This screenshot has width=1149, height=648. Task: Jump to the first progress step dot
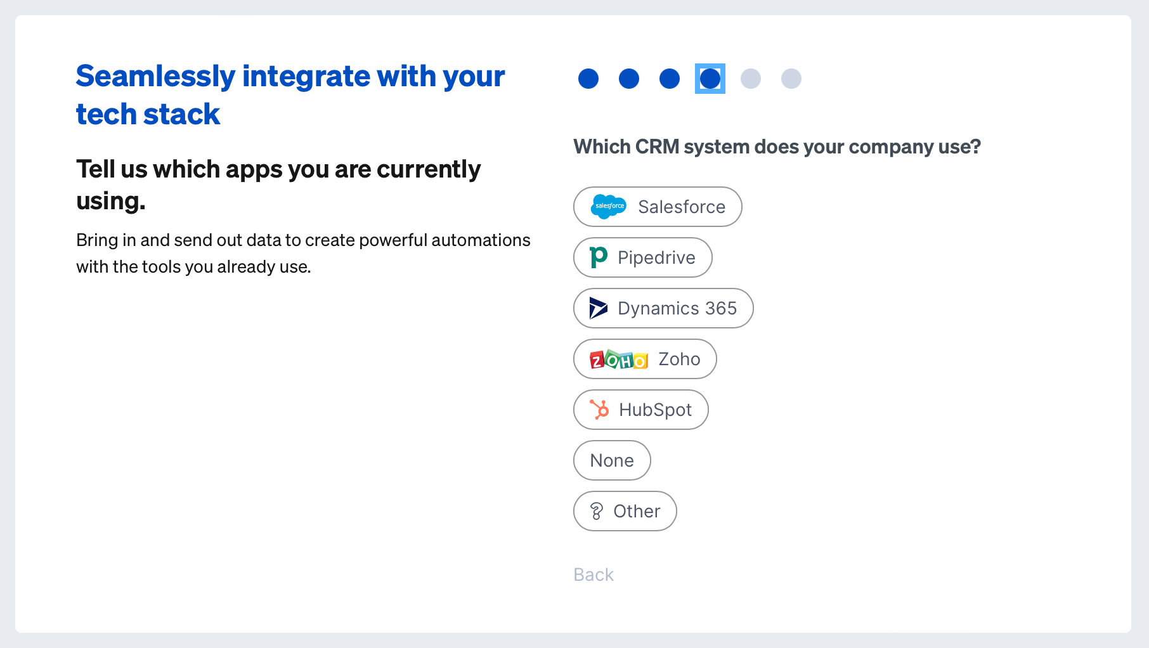click(x=588, y=79)
